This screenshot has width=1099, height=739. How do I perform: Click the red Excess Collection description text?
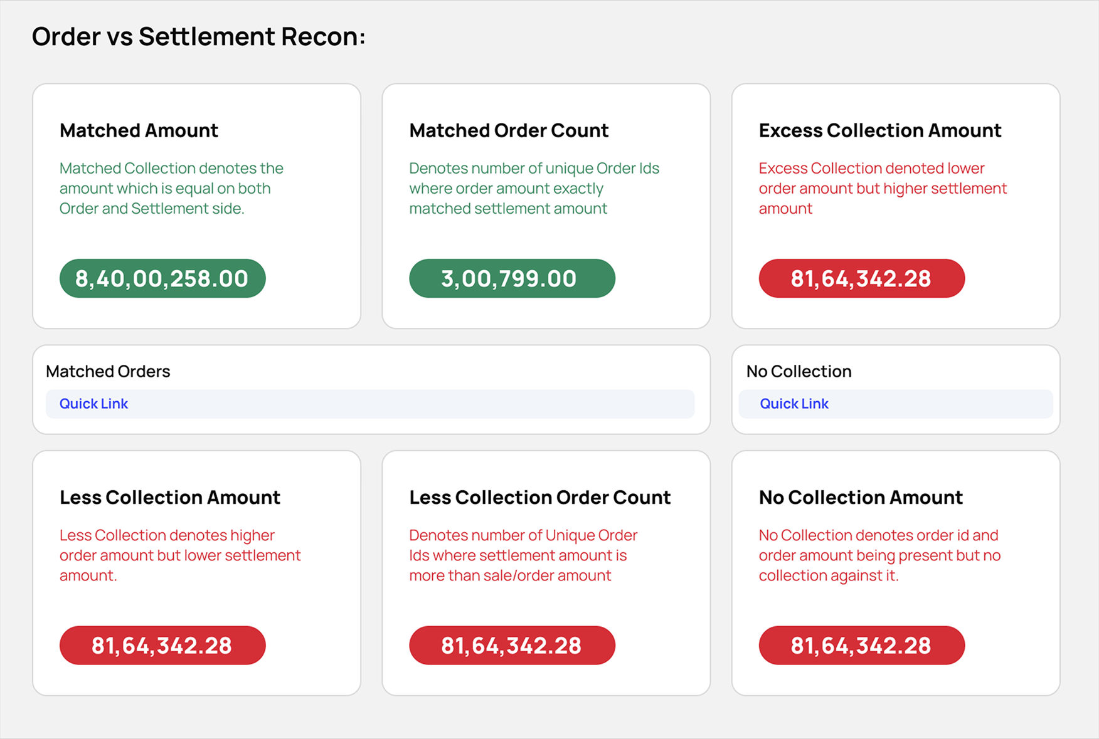coord(882,188)
